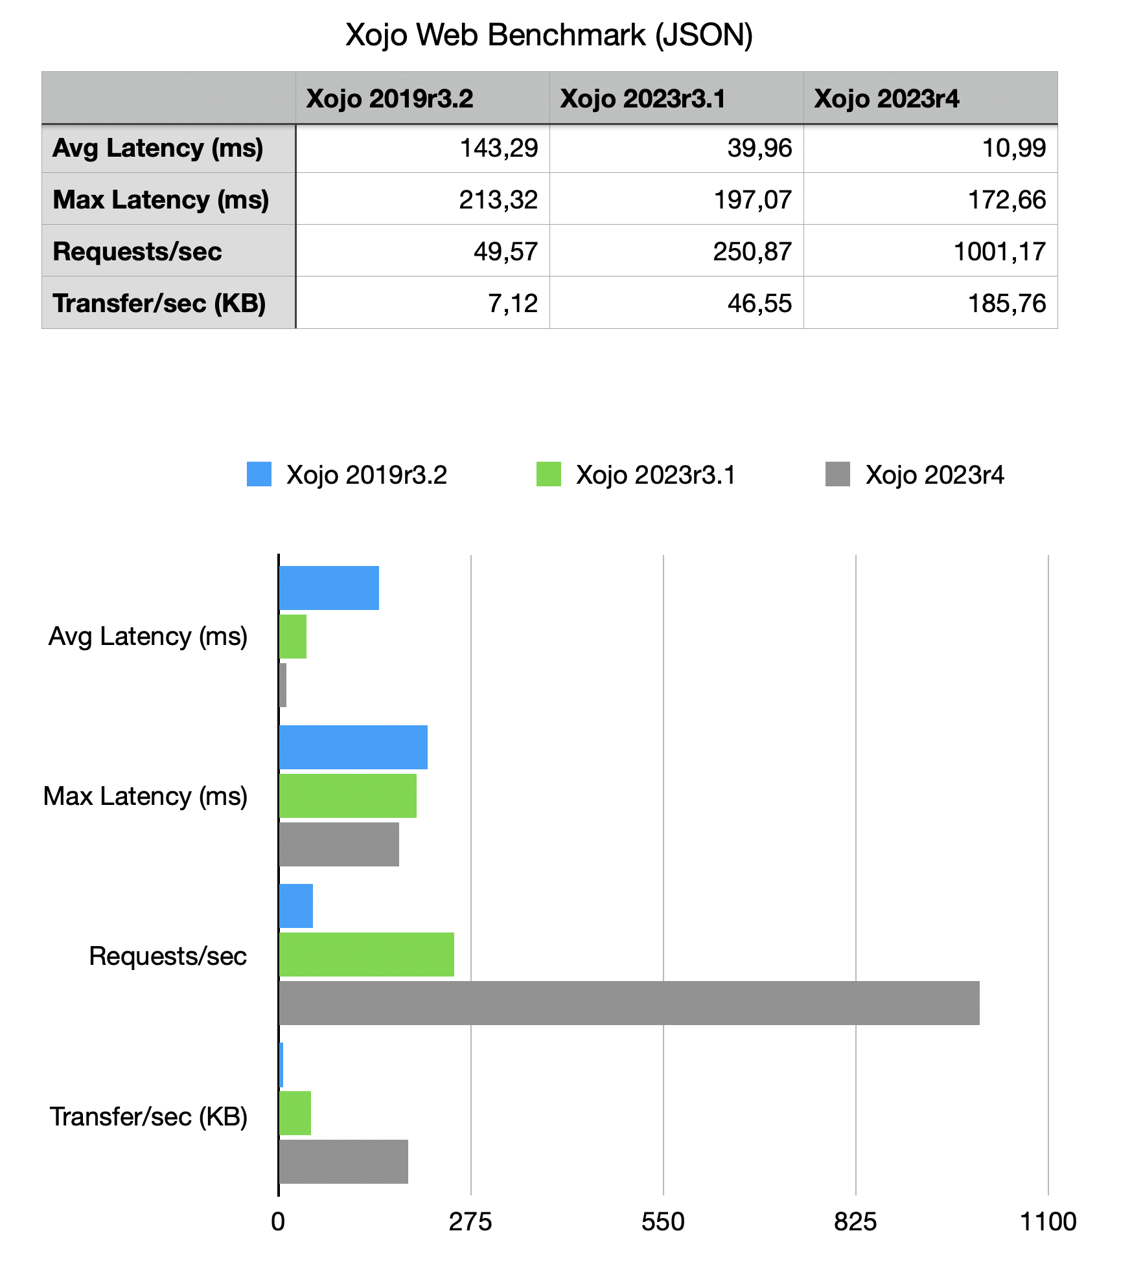Select the table cell with value 7,12
Image resolution: width=1143 pixels, height=1277 pixels.
(x=422, y=302)
